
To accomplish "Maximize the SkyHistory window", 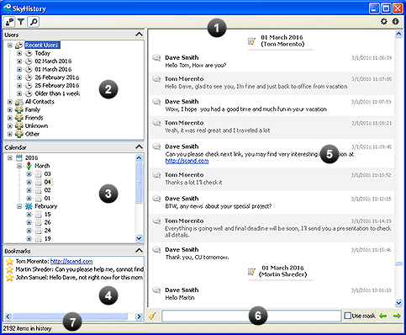I will click(386, 8).
